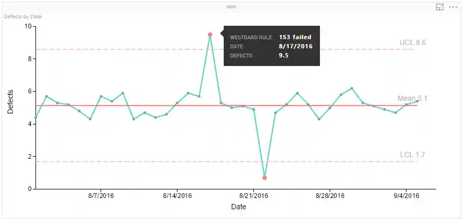The image size is (463, 220).
Task: Click the 8/21/2016 x-axis date label
Action: click(254, 196)
